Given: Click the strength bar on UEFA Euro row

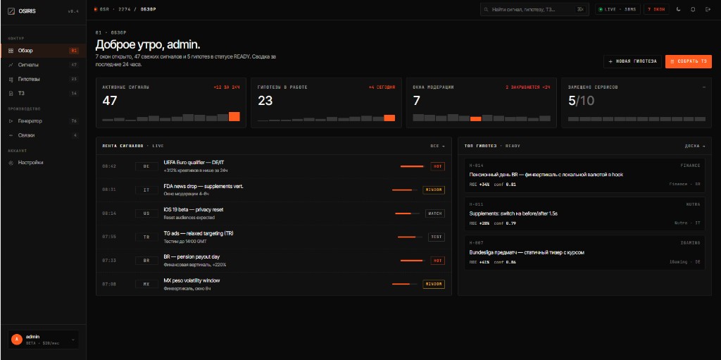Looking at the screenshot, I should (412, 166).
